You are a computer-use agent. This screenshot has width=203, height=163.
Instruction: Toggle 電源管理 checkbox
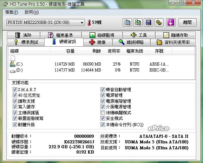coord(103,95)
